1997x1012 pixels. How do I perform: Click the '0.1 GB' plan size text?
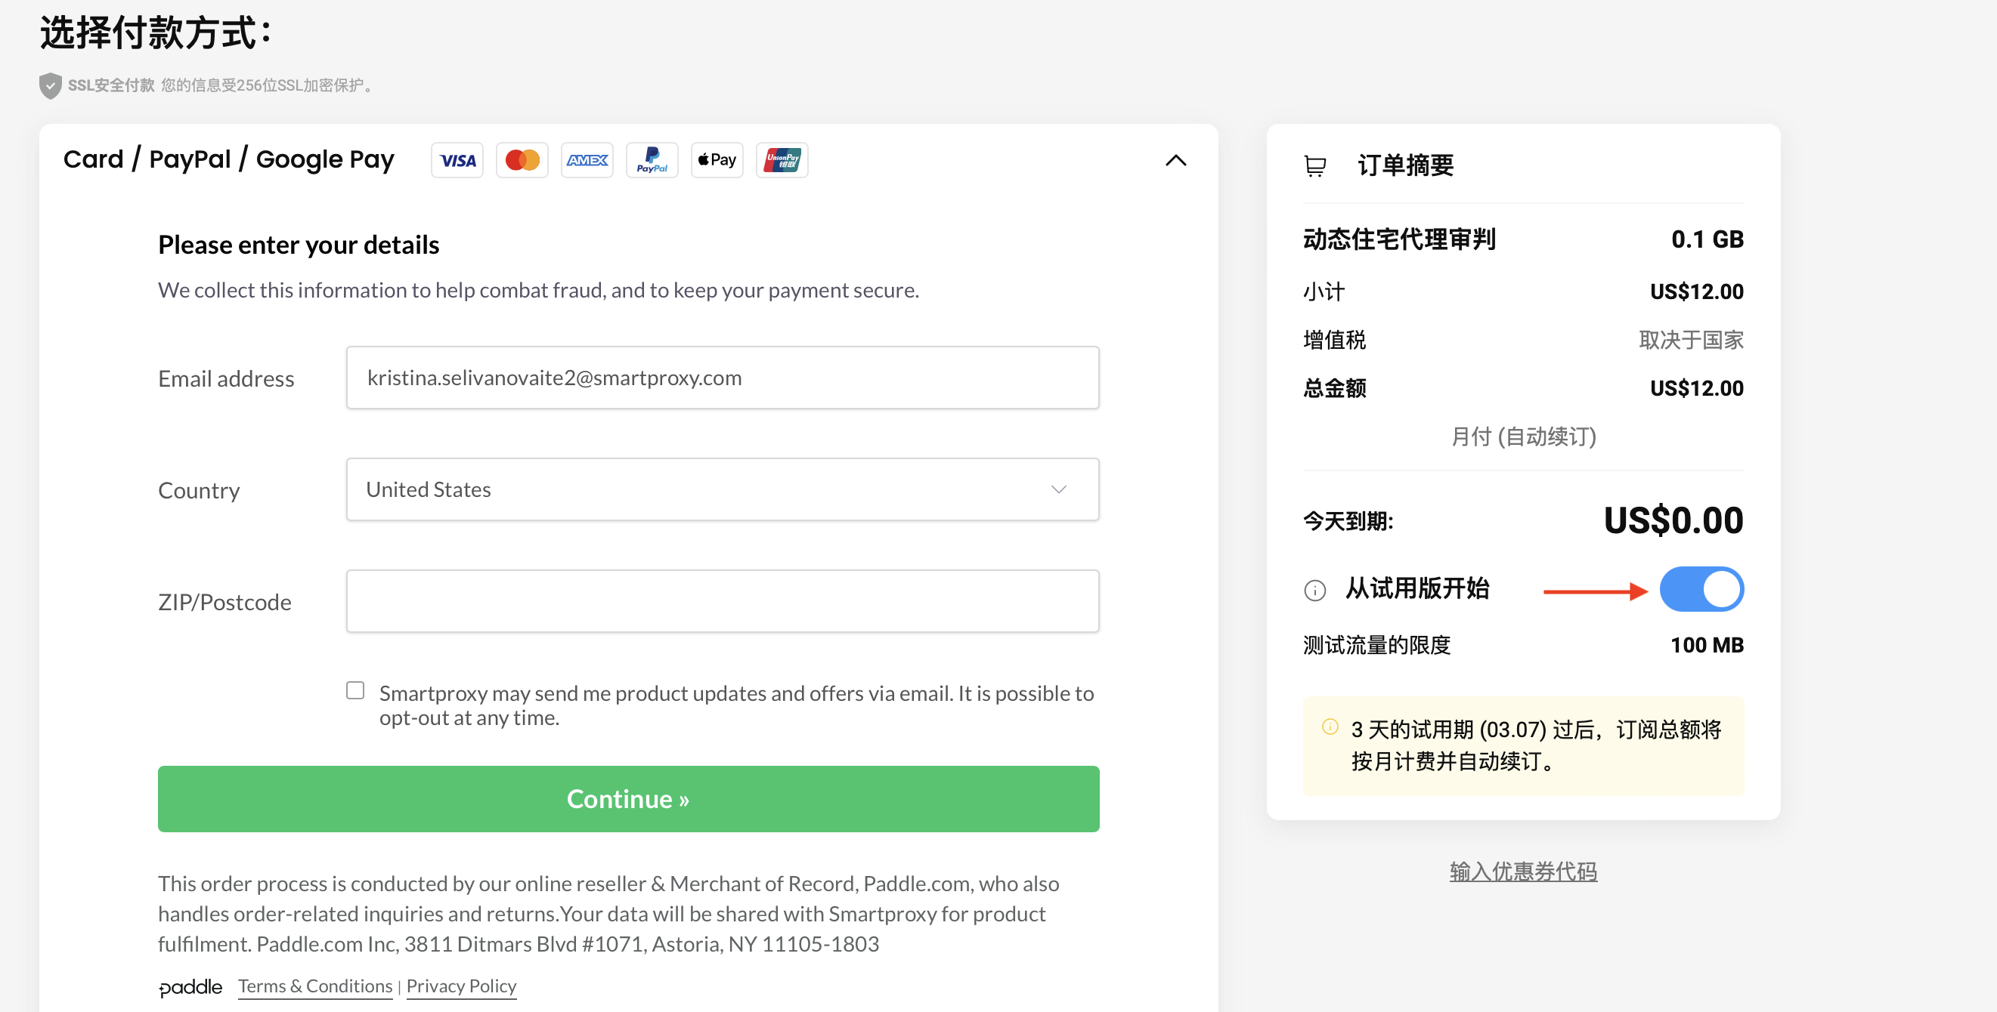click(1707, 239)
